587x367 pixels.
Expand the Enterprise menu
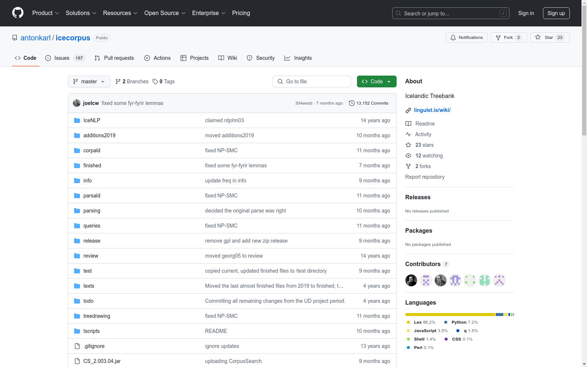point(209,13)
